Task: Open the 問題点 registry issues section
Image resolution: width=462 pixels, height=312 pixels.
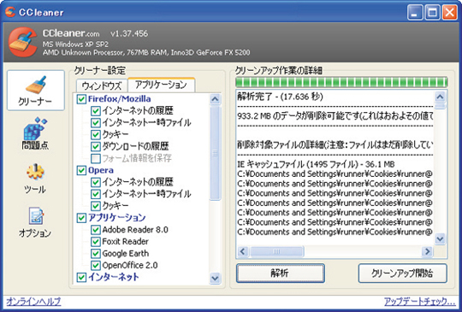Action: 35,133
